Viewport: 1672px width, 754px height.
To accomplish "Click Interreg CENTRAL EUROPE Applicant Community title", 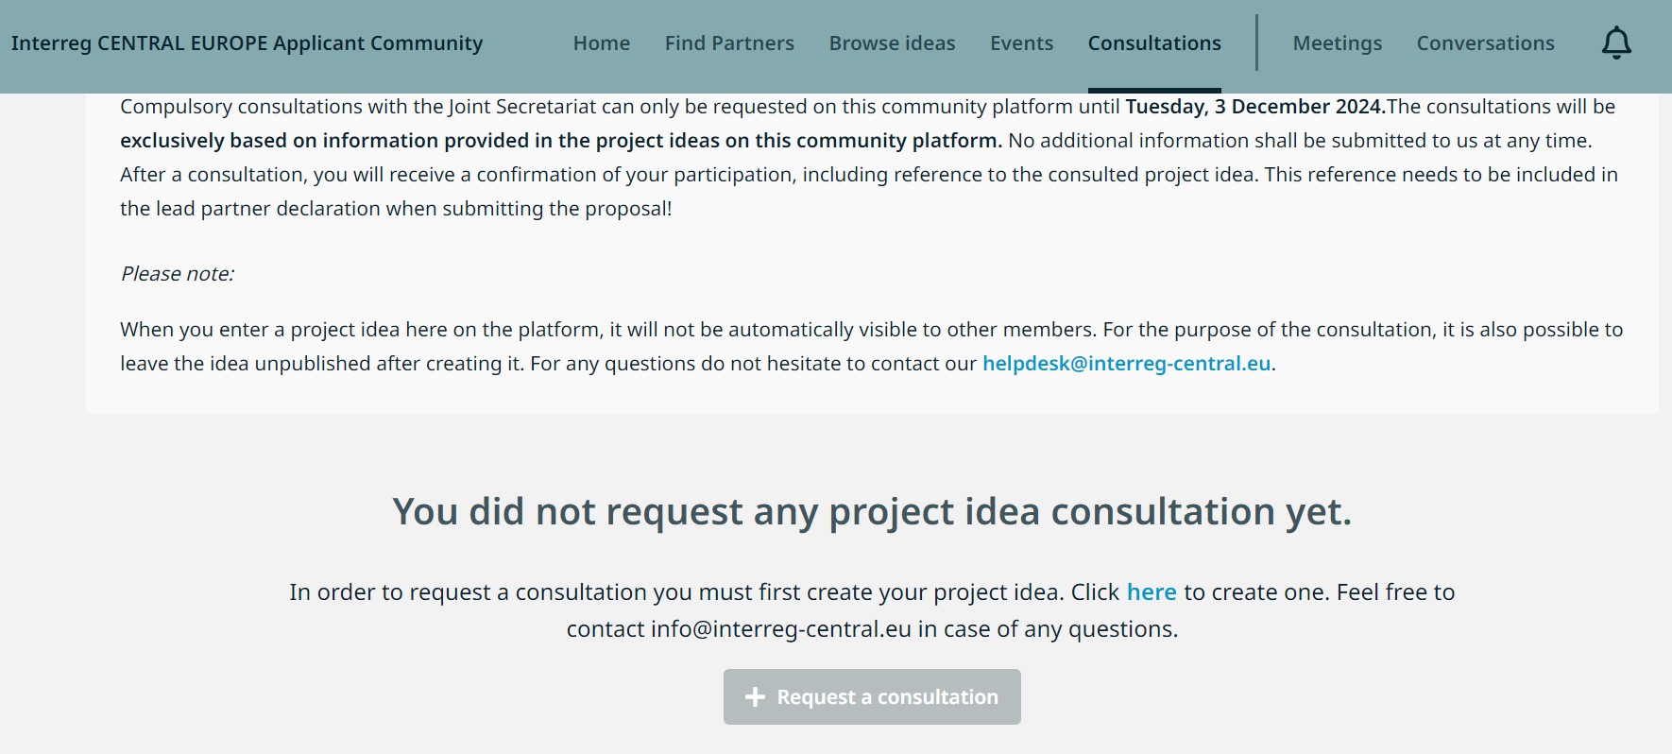I will 247,43.
